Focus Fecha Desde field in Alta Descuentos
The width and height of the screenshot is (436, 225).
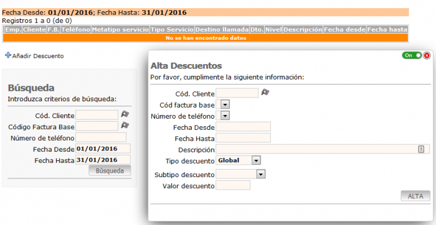point(244,127)
